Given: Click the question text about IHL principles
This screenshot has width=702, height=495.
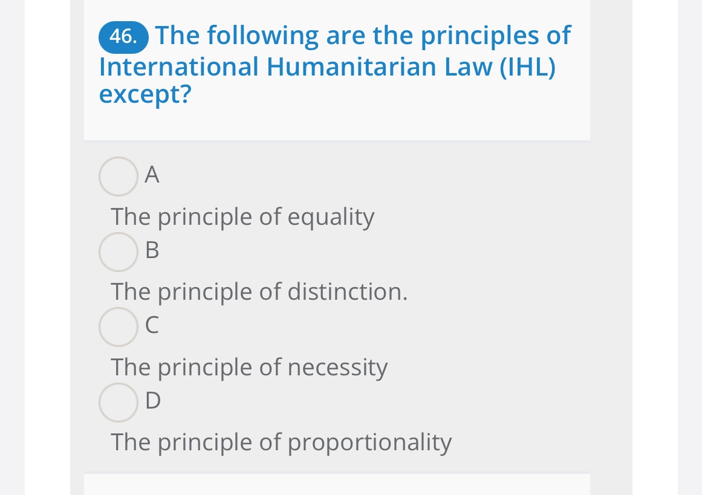Looking at the screenshot, I should click(334, 65).
